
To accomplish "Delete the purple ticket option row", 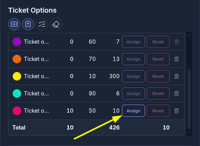I will 177,42.
